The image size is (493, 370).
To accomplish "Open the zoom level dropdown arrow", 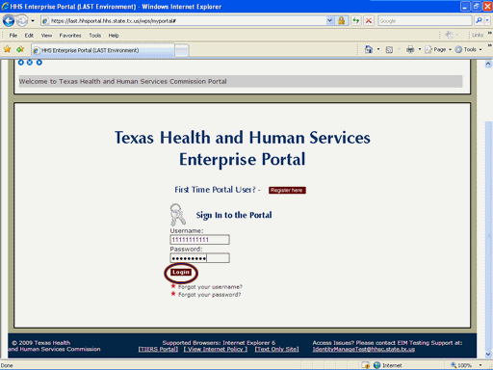I will click(x=480, y=365).
